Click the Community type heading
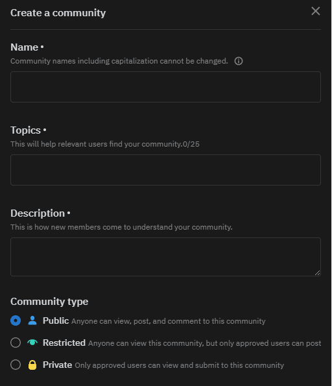Screen dimensions: 332x386 [49, 302]
